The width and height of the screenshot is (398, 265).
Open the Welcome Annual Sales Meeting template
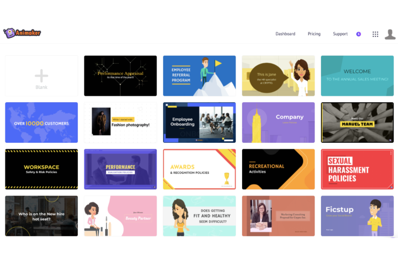tap(357, 76)
